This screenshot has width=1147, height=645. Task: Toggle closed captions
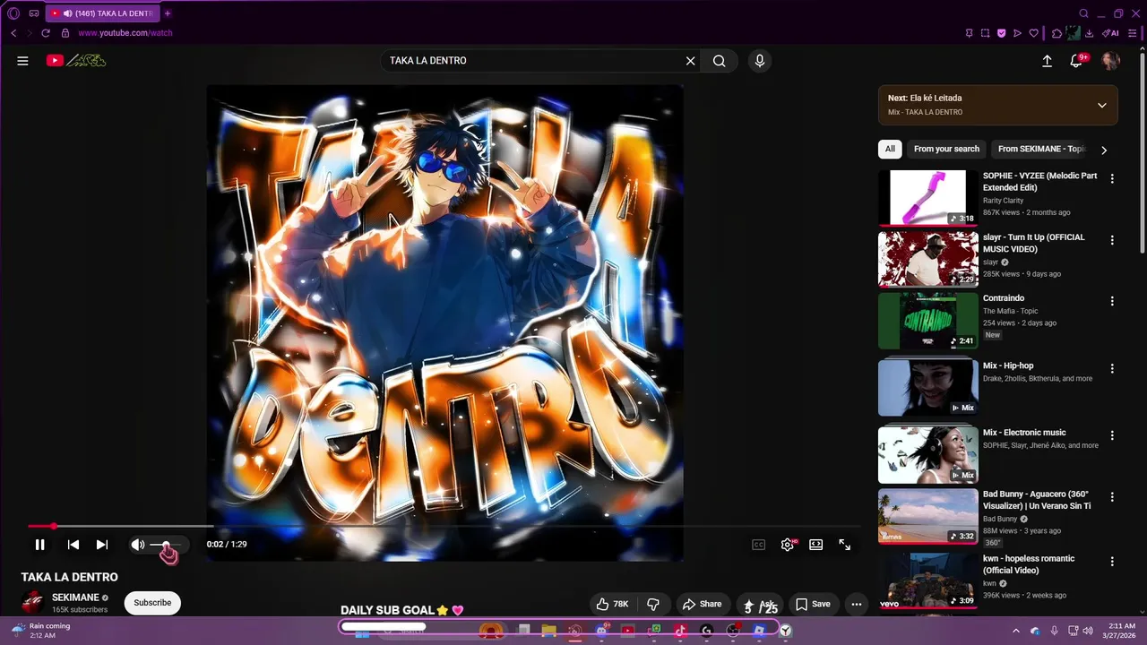pos(759,545)
